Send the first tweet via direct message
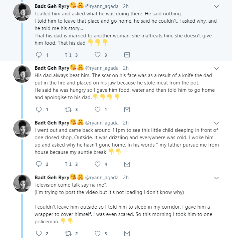 [127, 55]
